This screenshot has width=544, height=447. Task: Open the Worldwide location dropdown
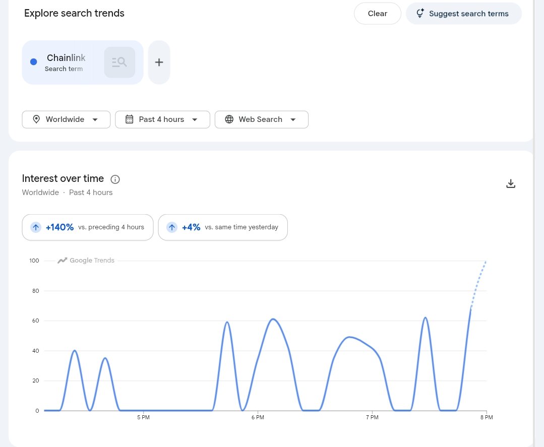[x=66, y=119]
